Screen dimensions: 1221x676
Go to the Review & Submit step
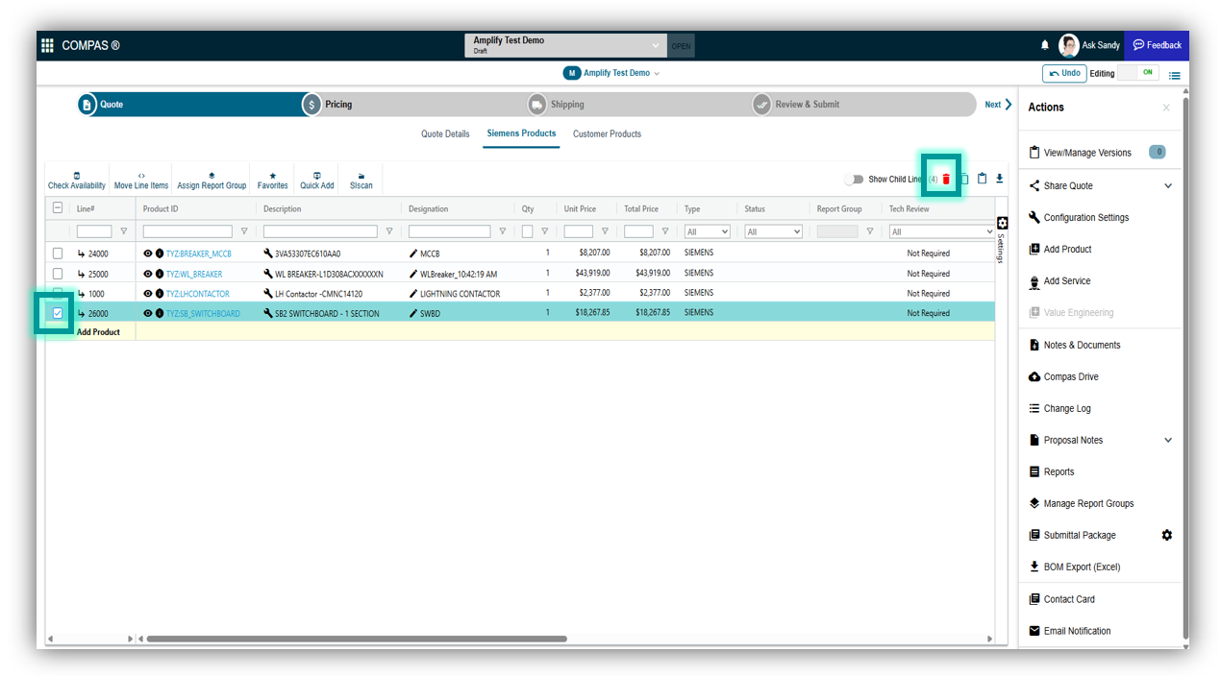click(x=796, y=105)
